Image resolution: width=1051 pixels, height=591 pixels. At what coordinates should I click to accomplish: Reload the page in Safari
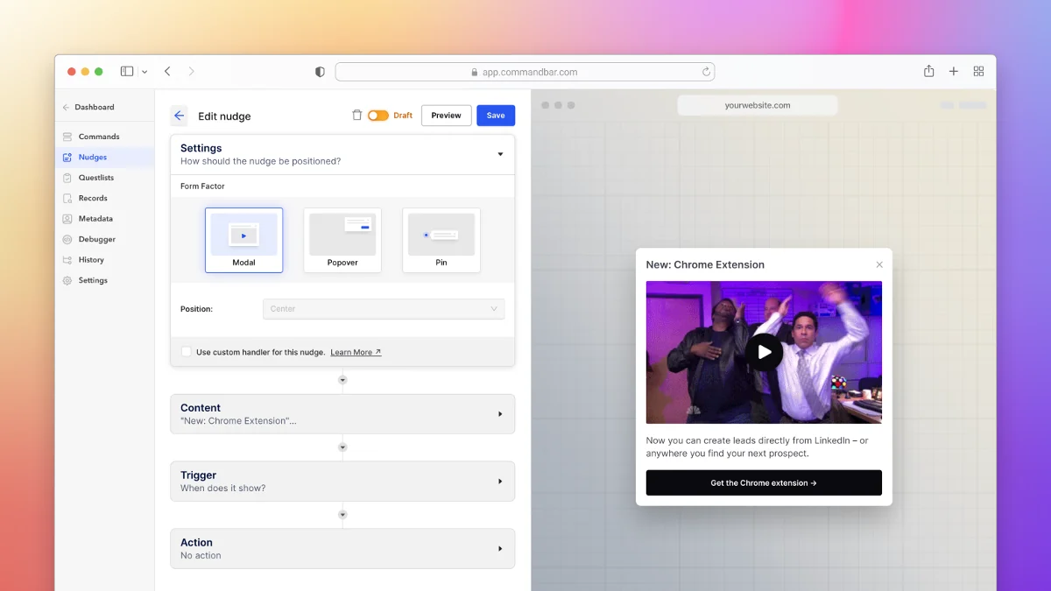pyautogui.click(x=706, y=72)
